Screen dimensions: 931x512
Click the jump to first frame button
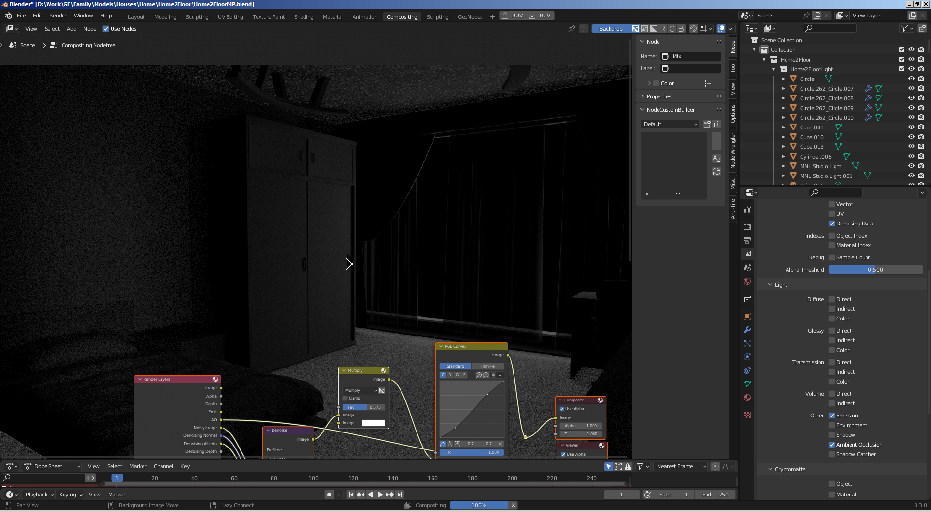(351, 495)
